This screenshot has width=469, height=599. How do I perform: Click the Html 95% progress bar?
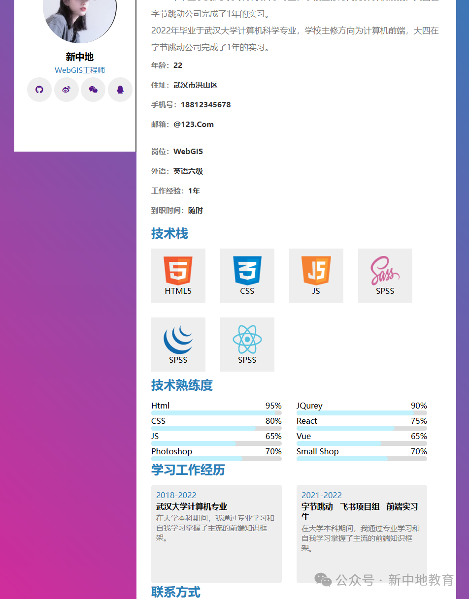(216, 412)
